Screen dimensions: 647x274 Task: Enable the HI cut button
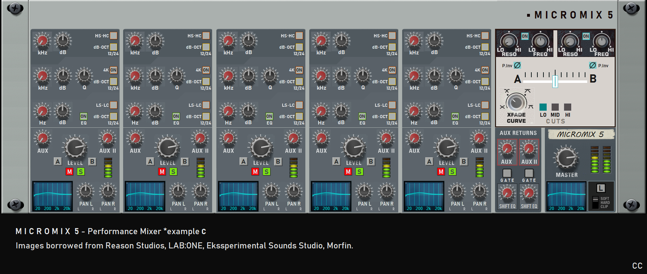click(568, 107)
